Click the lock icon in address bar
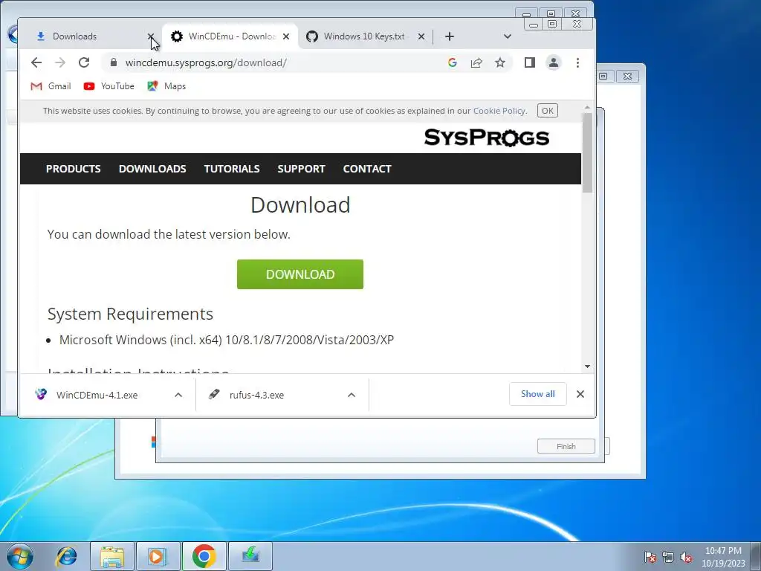The image size is (761, 571). (114, 62)
